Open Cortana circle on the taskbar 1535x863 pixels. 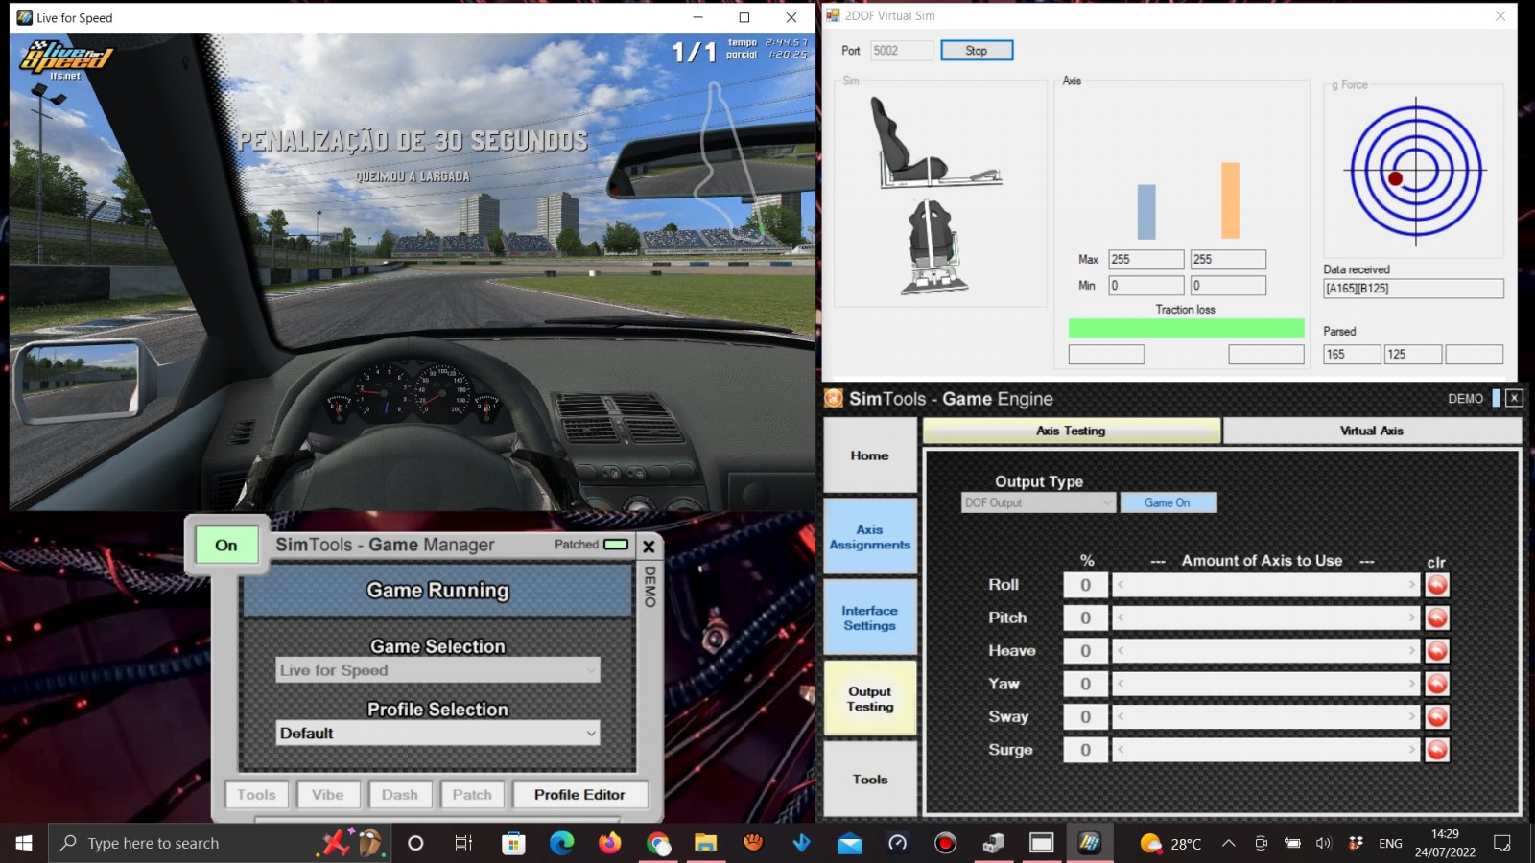pyautogui.click(x=415, y=843)
